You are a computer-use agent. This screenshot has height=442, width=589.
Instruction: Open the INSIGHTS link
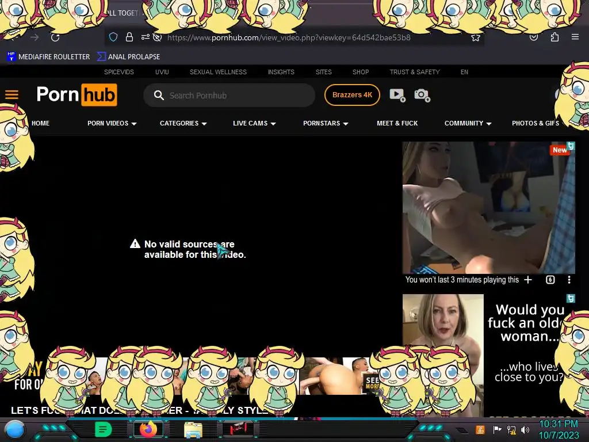pos(281,72)
